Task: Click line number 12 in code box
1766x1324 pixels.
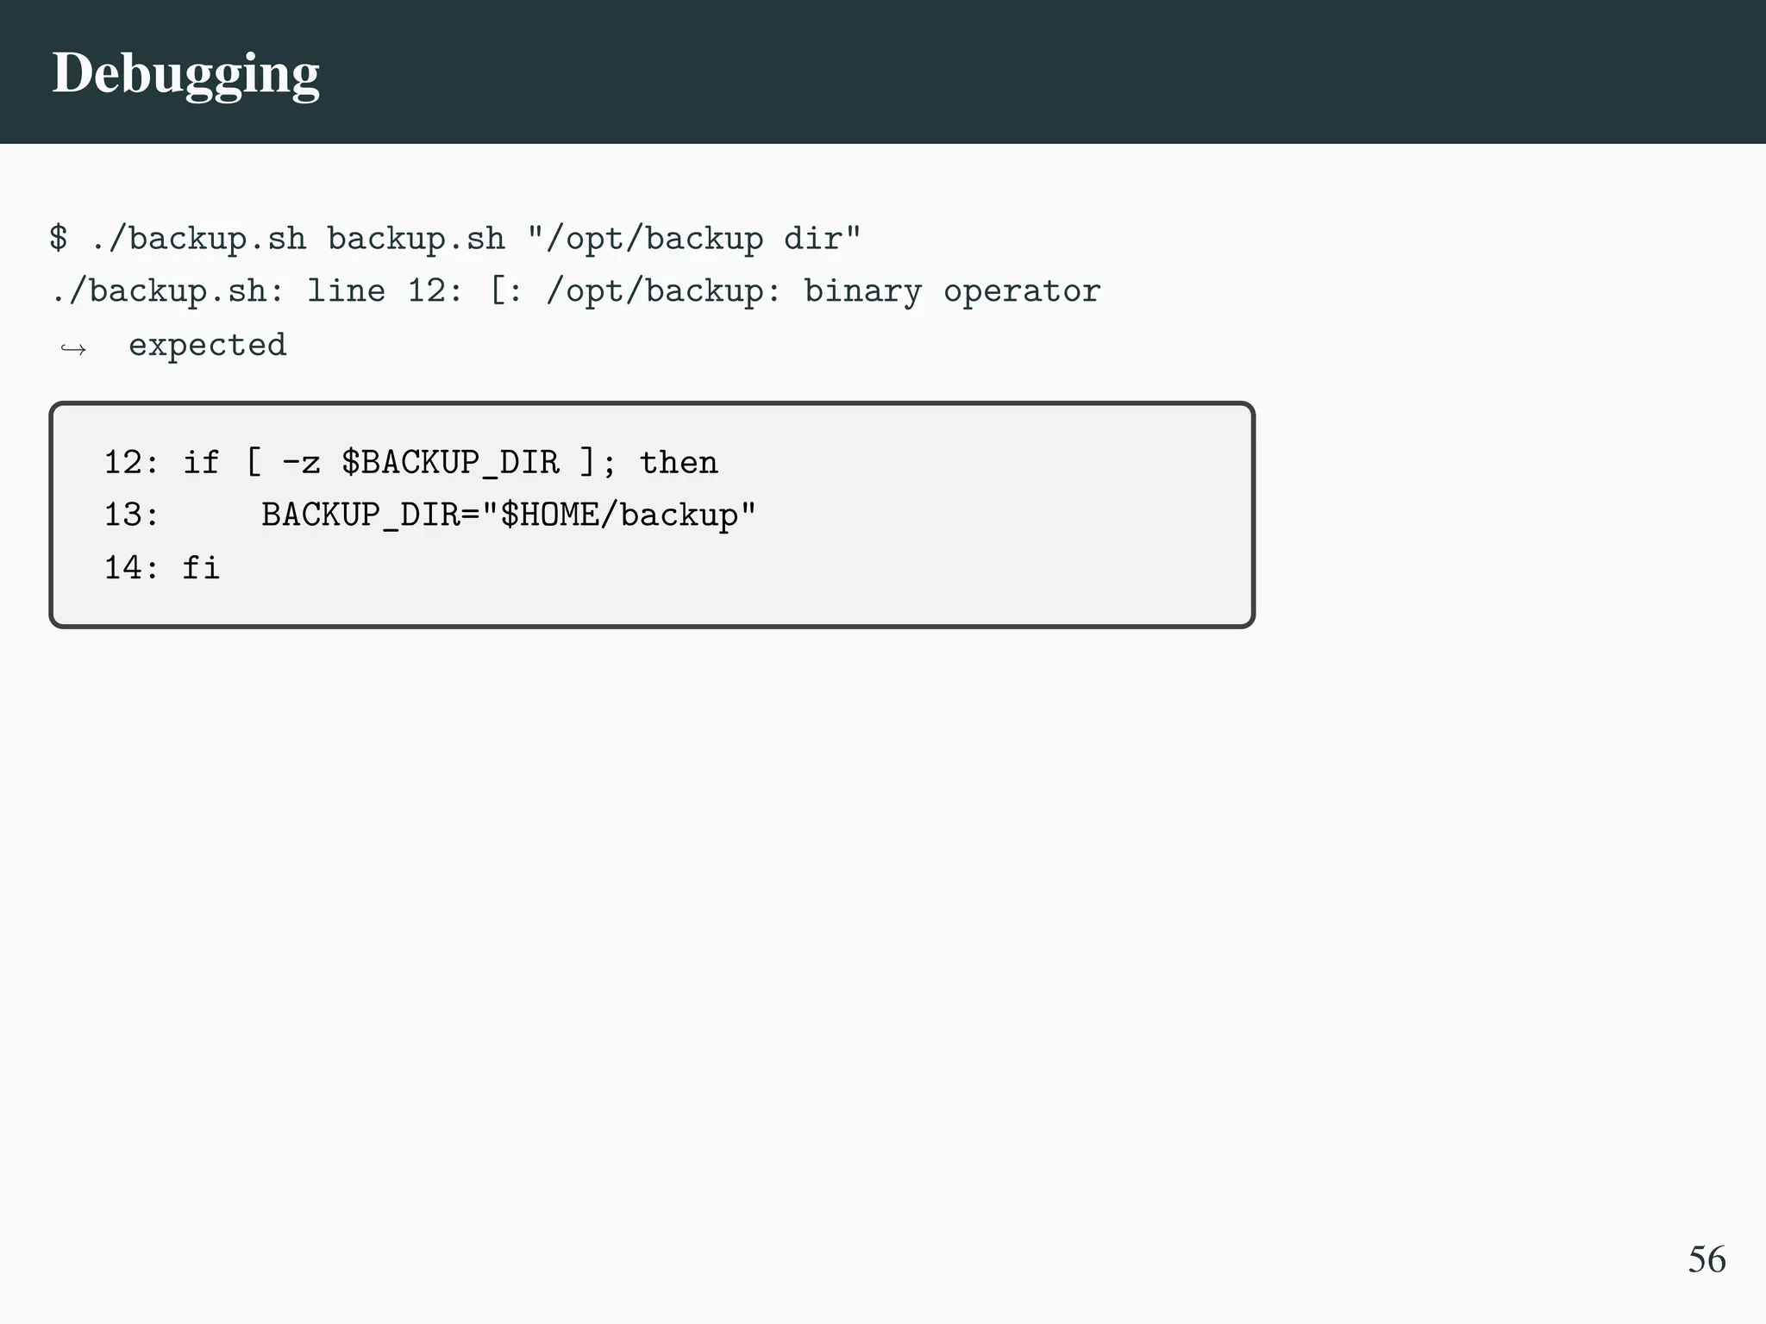Action: 125,463
